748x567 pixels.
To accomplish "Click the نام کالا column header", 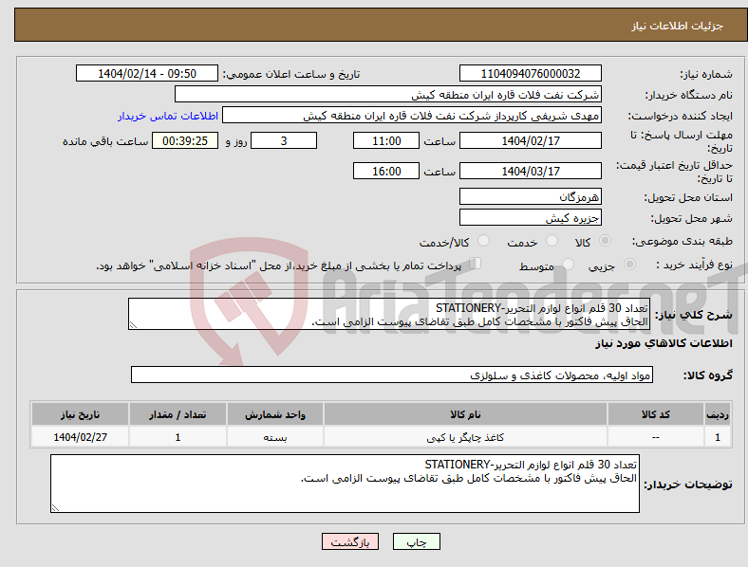I will coord(465,414).
